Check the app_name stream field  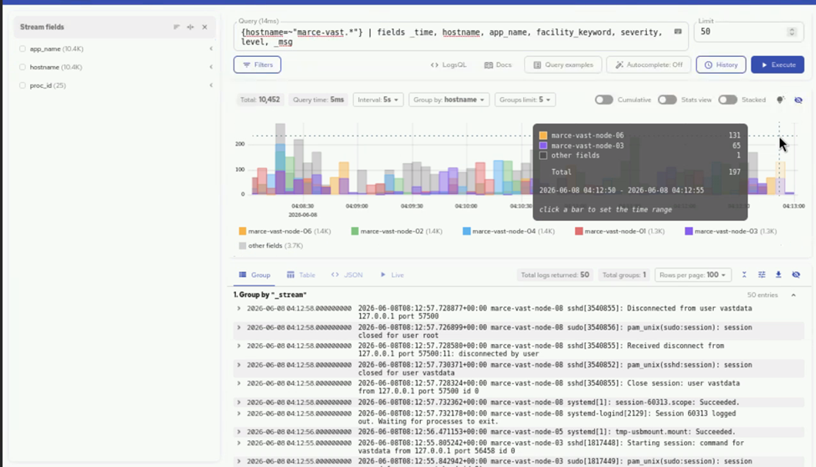[23, 49]
